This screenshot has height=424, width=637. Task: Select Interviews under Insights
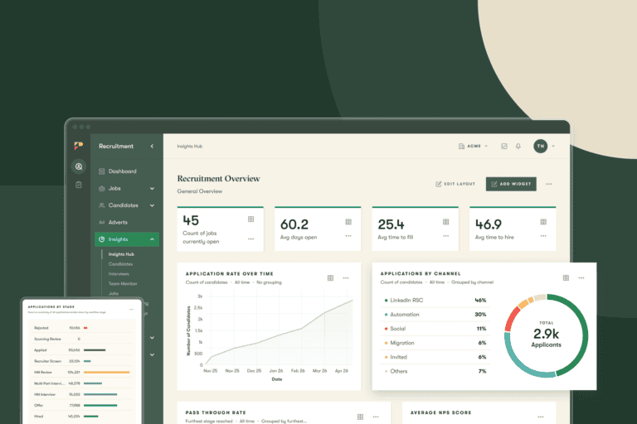coord(119,274)
